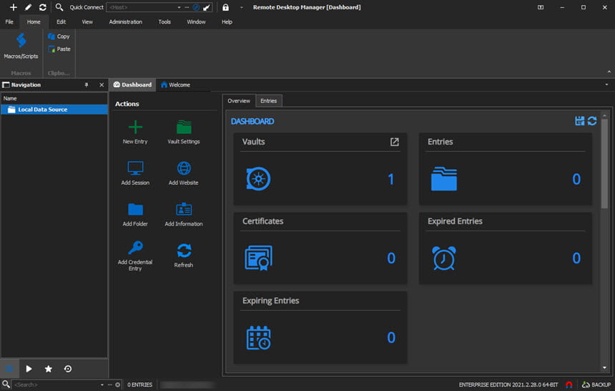The image size is (615, 391).
Task: Expand the search box dropdown arrow
Action: 102,385
